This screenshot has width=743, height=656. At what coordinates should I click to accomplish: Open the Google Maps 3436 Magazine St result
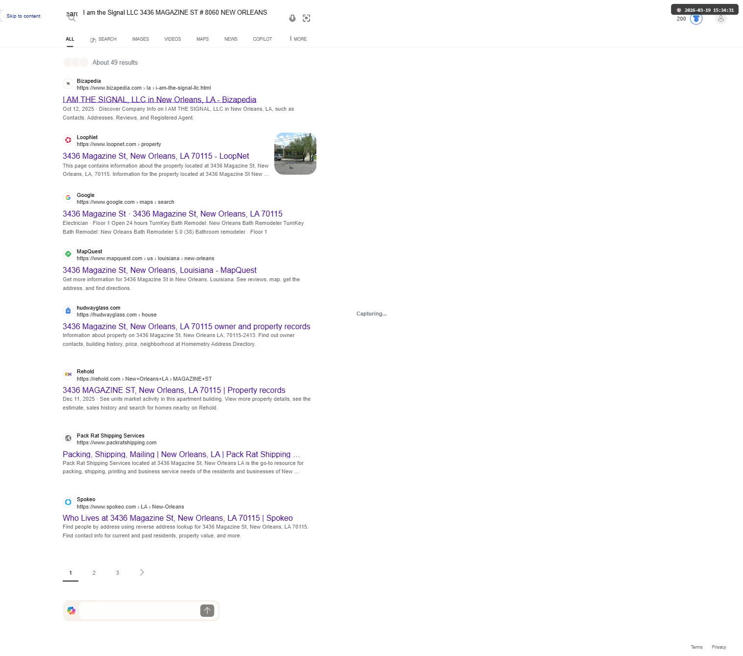coord(172,214)
